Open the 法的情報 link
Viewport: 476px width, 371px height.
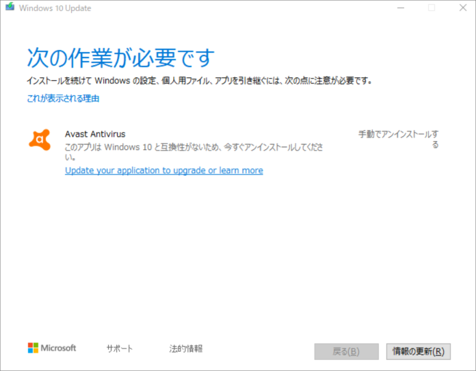(x=185, y=348)
